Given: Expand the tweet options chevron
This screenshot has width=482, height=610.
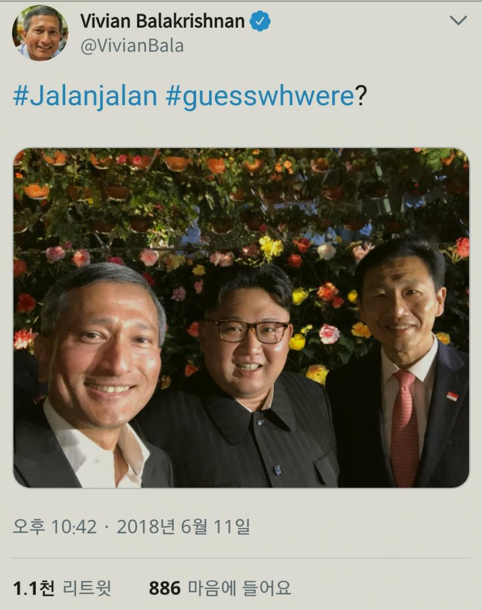Looking at the screenshot, I should pyautogui.click(x=458, y=20).
